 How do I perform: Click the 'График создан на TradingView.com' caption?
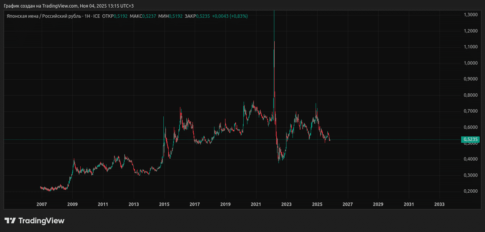[41, 6]
